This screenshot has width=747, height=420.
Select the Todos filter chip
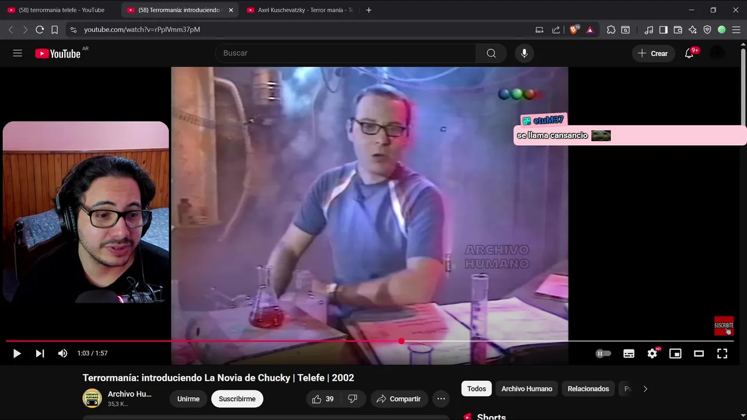476,389
